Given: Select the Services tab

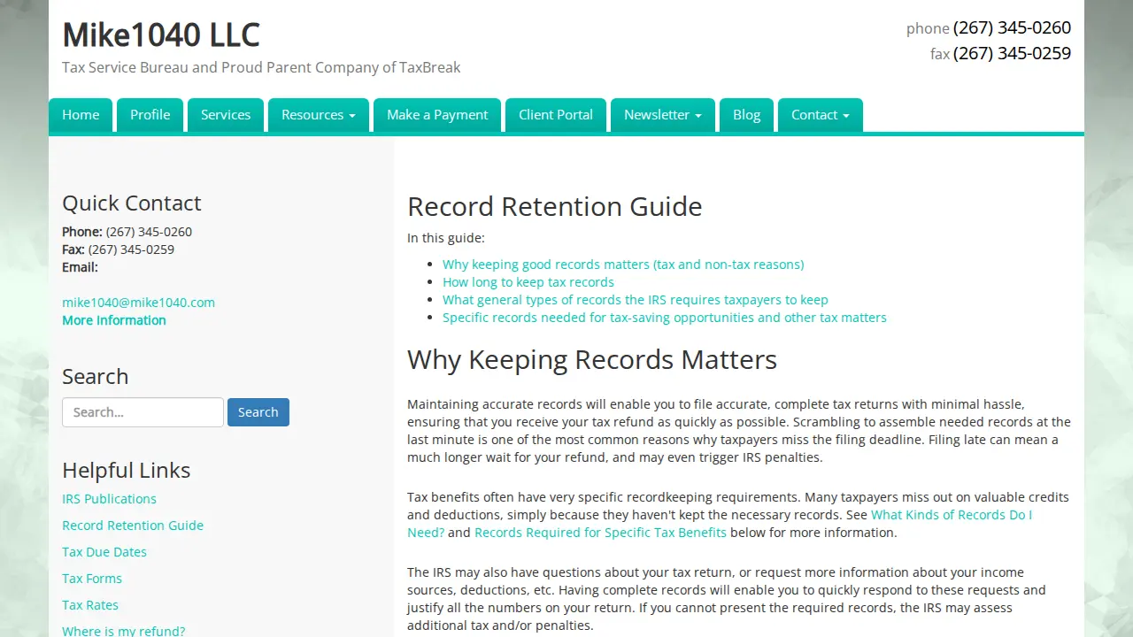Looking at the screenshot, I should click(x=226, y=115).
